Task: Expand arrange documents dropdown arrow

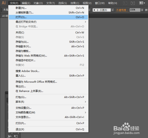Action: [144, 3]
